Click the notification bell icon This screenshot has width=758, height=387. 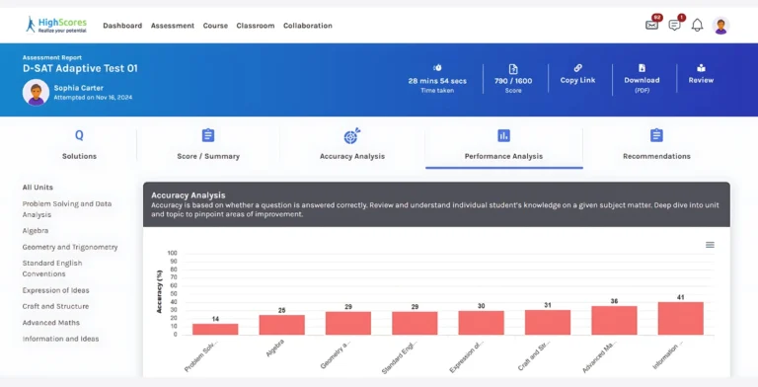[697, 25]
